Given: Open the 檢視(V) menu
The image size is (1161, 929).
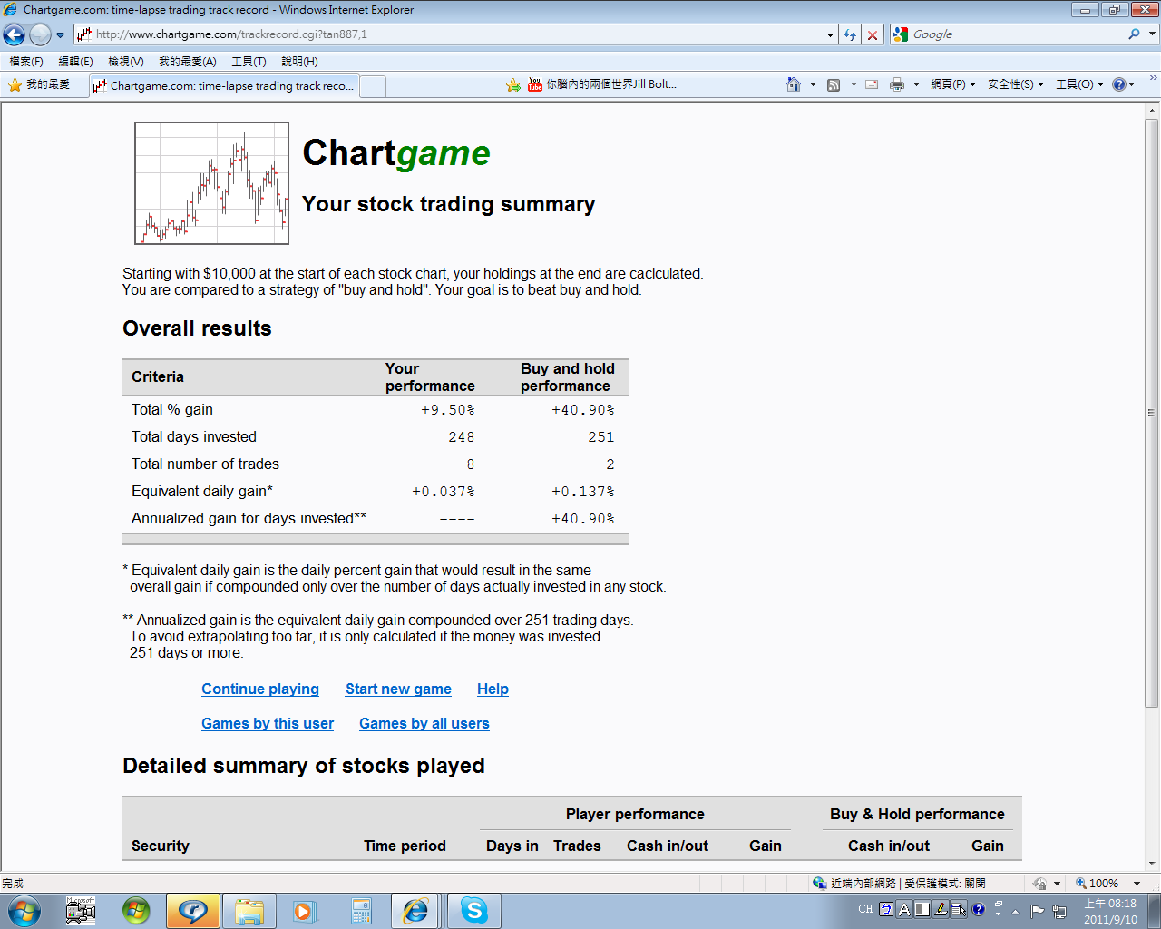Looking at the screenshot, I should 125,62.
